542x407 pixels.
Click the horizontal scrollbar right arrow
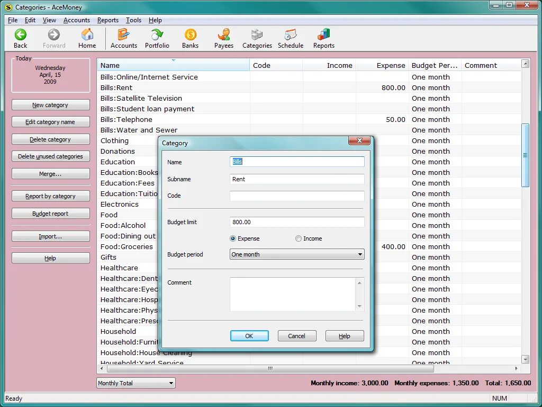(x=517, y=369)
